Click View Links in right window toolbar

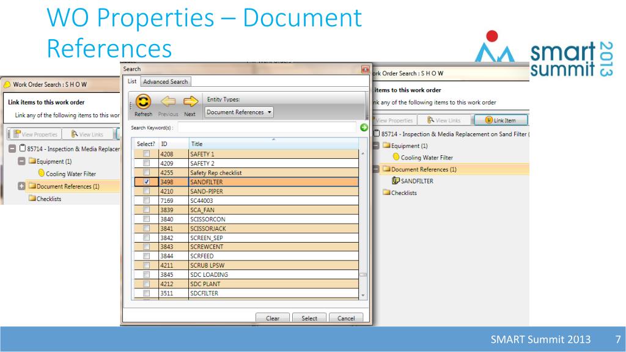click(x=444, y=120)
